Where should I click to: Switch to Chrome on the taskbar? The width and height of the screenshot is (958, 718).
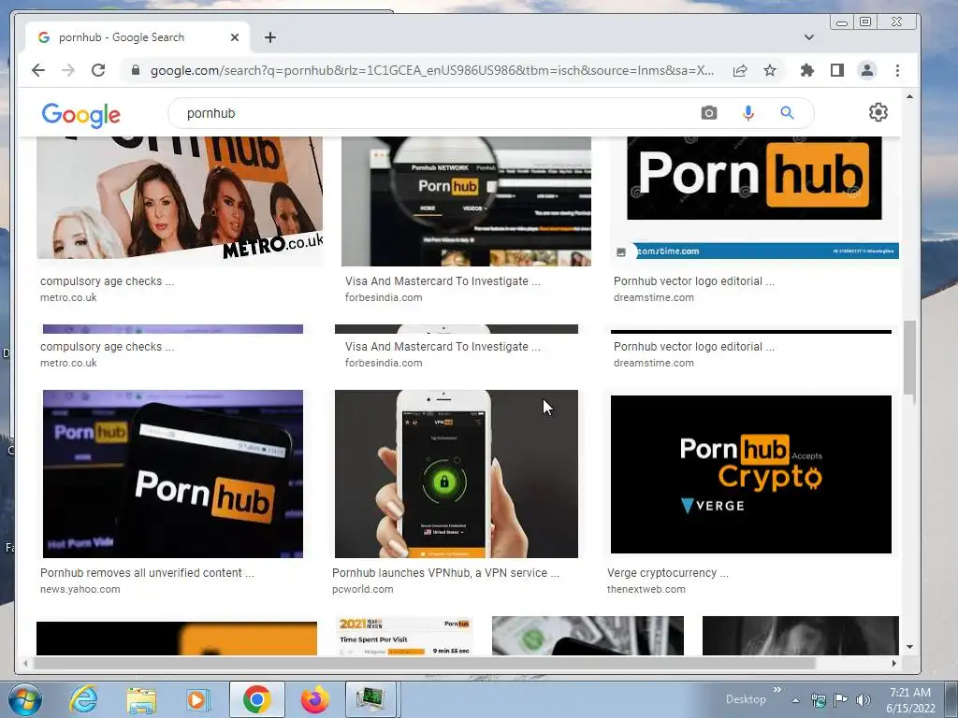click(x=256, y=699)
